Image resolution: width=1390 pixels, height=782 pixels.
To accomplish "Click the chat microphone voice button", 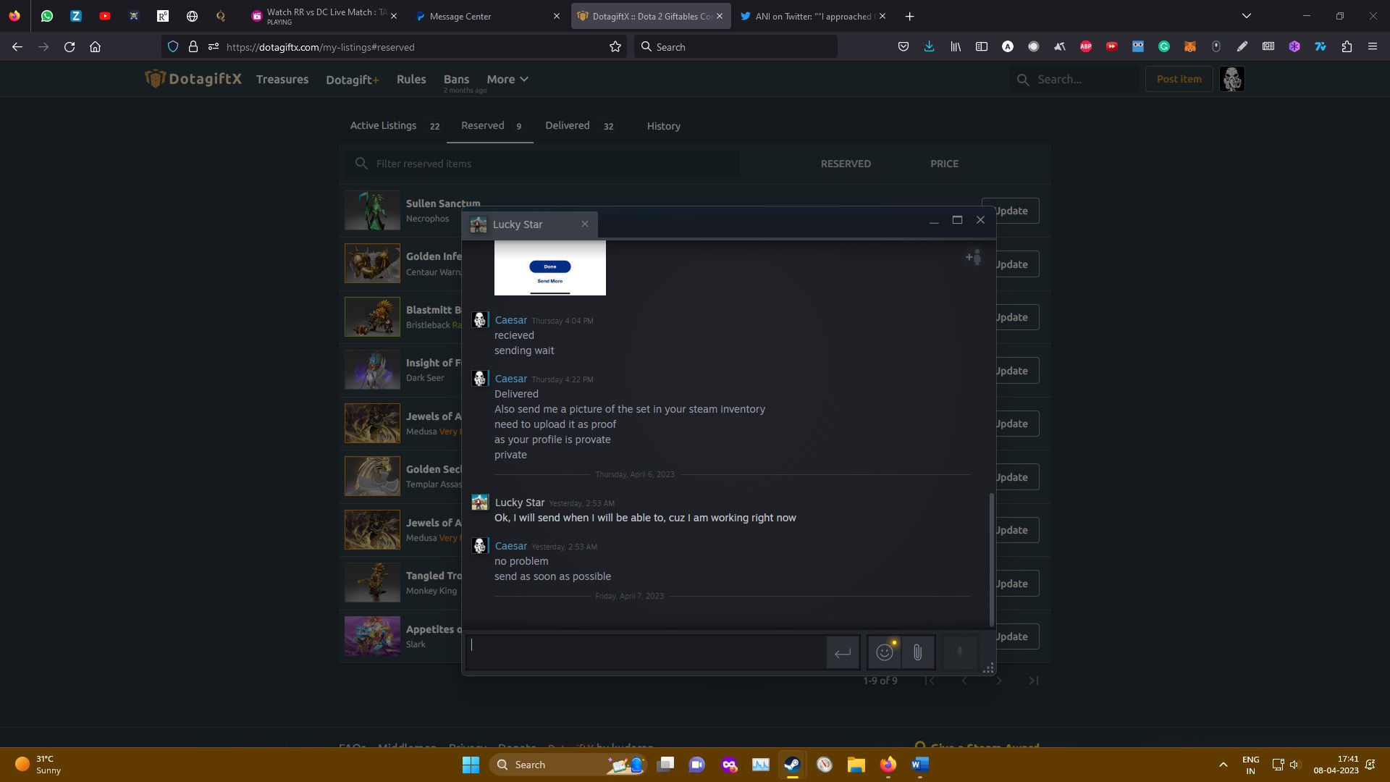I will tap(960, 652).
